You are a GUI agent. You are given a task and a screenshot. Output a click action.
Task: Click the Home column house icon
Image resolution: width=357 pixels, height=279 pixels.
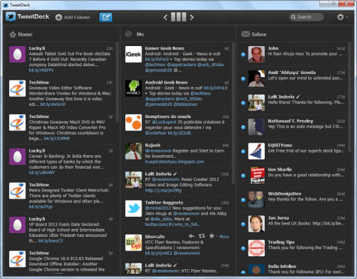click(x=13, y=34)
